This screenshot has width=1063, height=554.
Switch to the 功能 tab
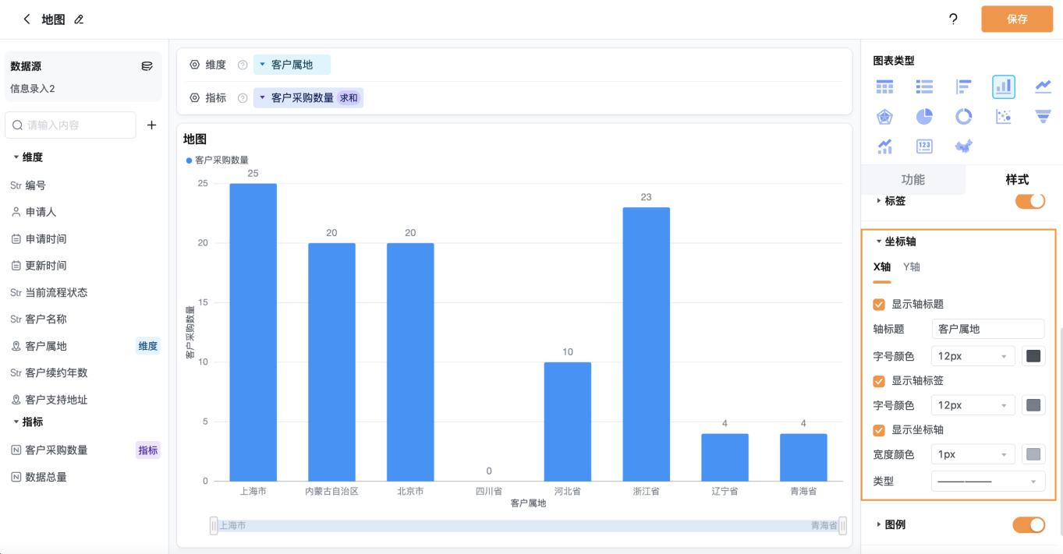[912, 179]
